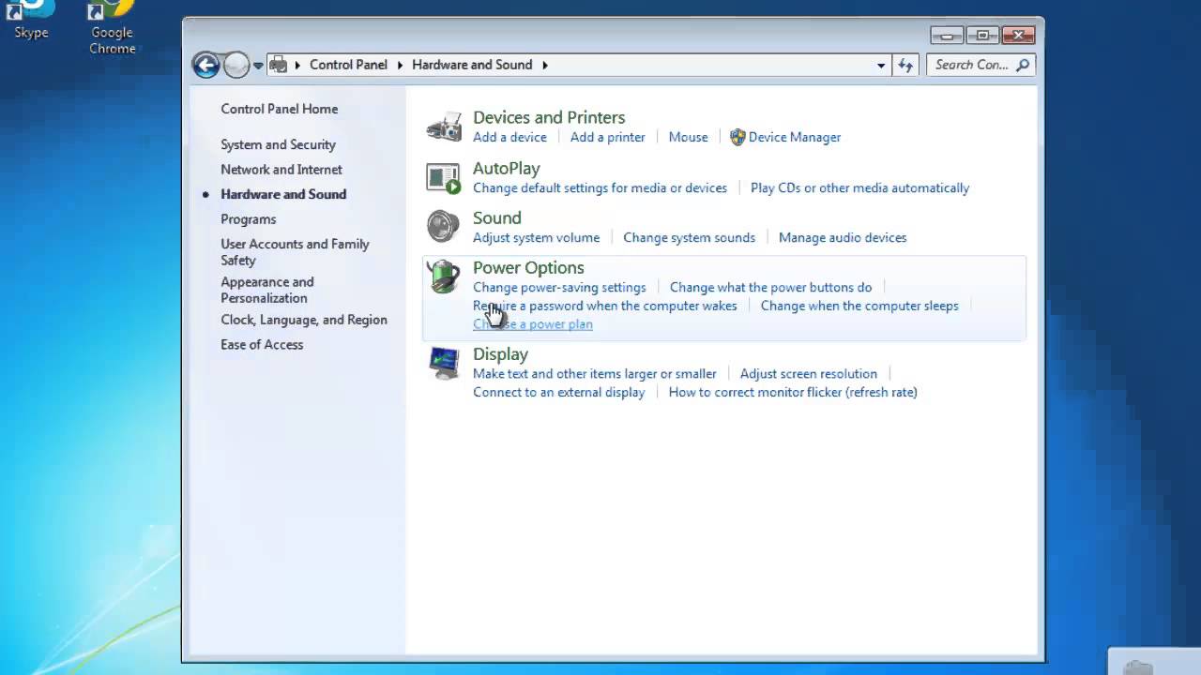The width and height of the screenshot is (1201, 675).
Task: Click the Devices and Printers icon
Action: click(x=444, y=127)
